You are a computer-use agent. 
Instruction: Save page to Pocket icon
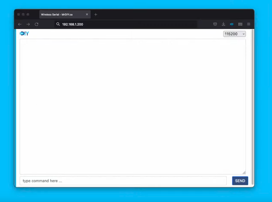click(215, 24)
